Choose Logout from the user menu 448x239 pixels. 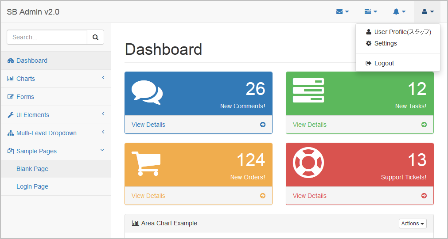(x=398, y=63)
